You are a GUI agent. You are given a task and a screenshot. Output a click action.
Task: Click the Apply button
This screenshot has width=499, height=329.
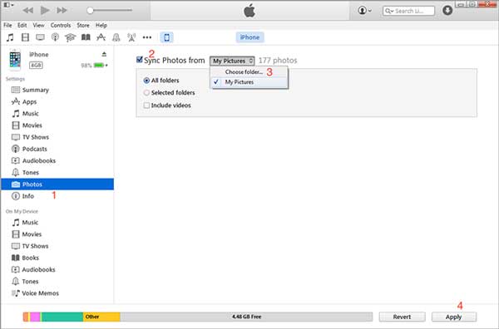coord(454,317)
